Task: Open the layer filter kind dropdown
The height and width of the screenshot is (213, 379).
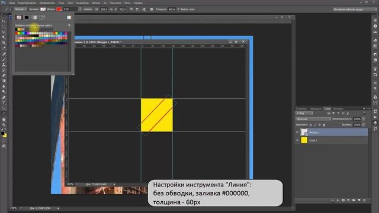Action: click(x=304, y=113)
